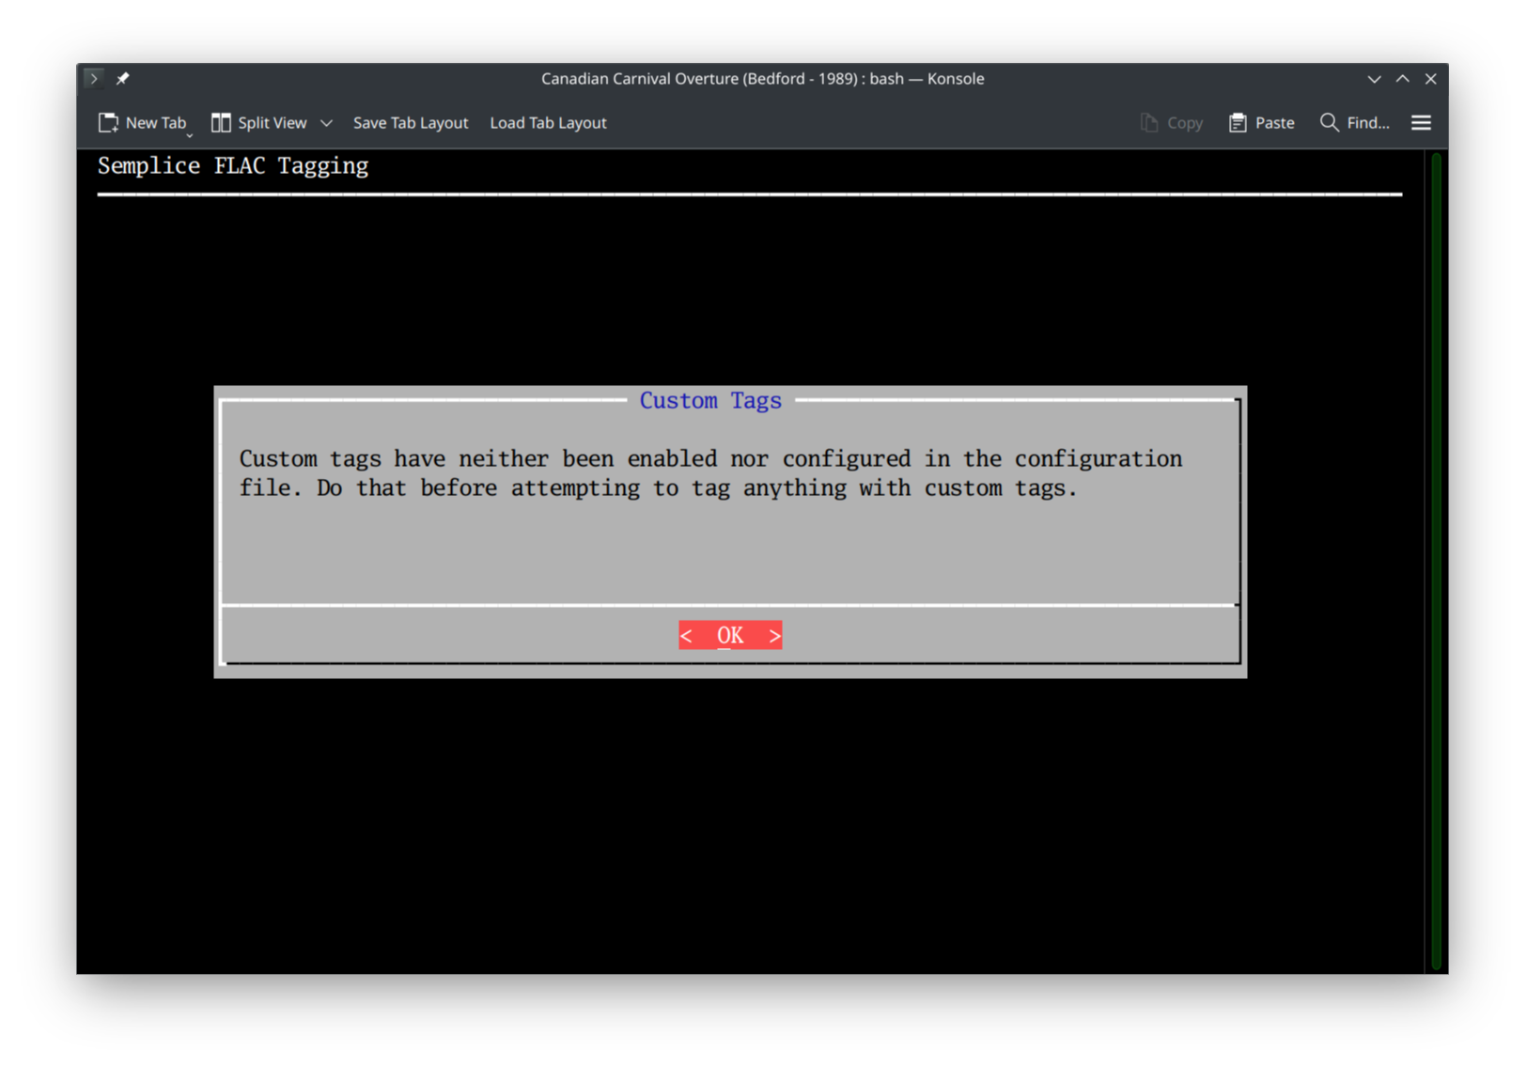Confirm the Custom Tags warning with OK
Screen dimensions: 1527x1066
coord(730,635)
